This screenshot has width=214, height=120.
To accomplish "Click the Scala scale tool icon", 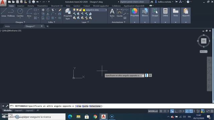I will point(48,18).
